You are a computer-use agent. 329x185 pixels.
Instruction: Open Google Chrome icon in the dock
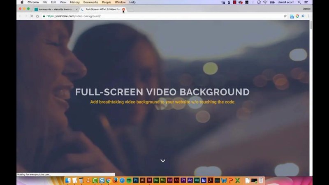(x=109, y=180)
